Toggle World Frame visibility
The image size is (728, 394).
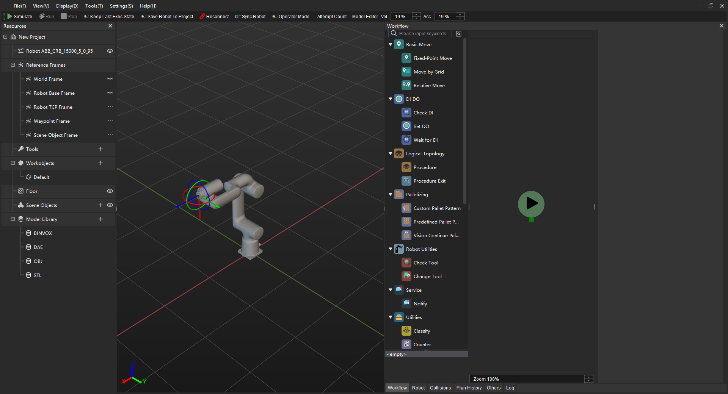pyautogui.click(x=110, y=79)
